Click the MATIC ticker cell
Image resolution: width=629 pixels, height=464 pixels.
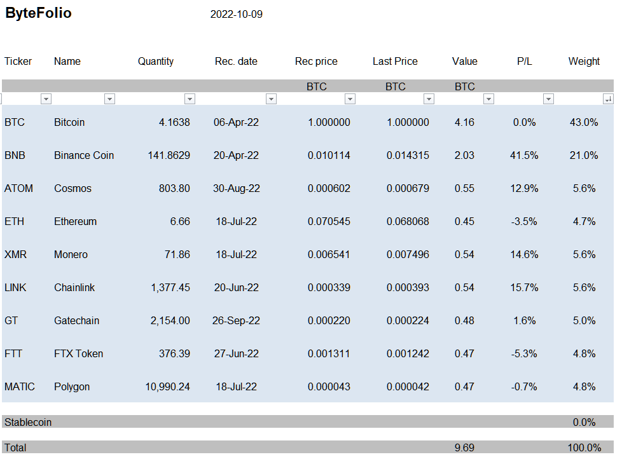click(x=20, y=387)
